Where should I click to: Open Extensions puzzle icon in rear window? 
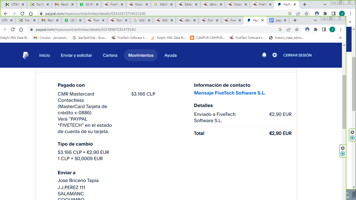click(325, 14)
